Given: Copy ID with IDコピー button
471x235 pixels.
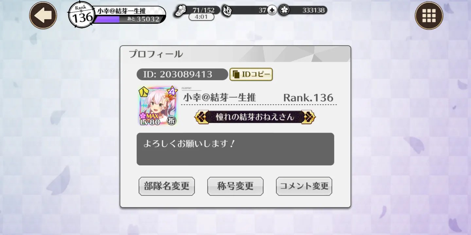Looking at the screenshot, I should [x=251, y=74].
